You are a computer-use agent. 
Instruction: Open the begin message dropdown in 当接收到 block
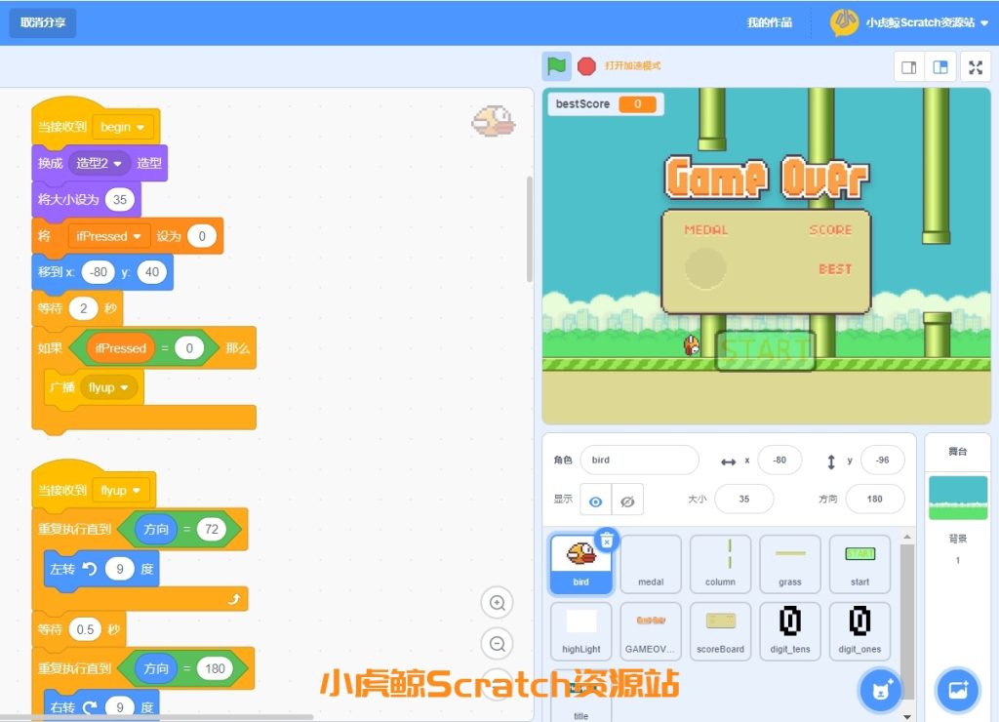[x=123, y=127]
